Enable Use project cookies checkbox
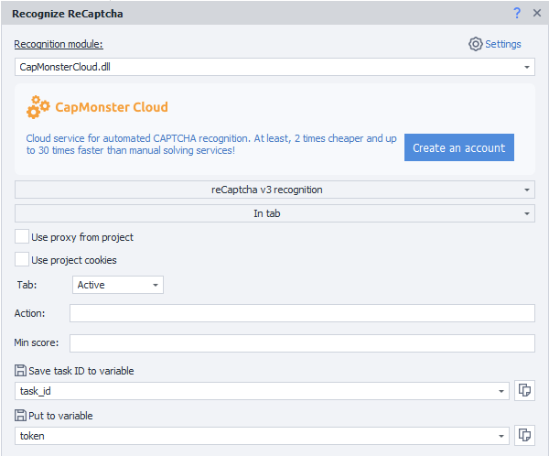549x456 pixels. pyautogui.click(x=22, y=260)
